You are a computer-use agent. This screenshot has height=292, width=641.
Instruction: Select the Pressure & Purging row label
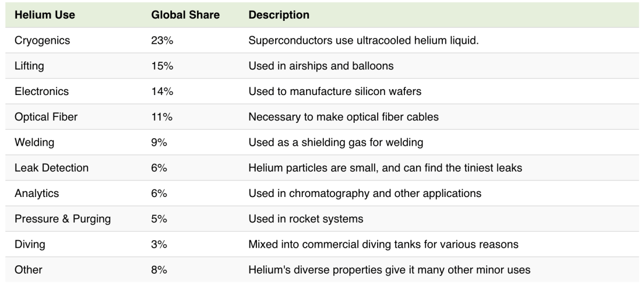pos(62,219)
